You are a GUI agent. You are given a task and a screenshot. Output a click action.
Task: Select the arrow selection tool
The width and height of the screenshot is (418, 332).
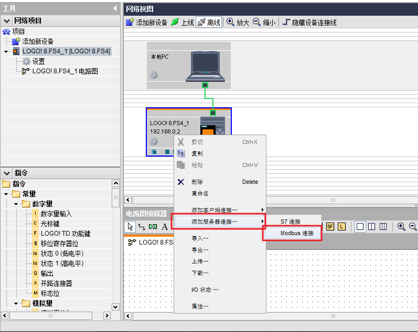pos(130,227)
